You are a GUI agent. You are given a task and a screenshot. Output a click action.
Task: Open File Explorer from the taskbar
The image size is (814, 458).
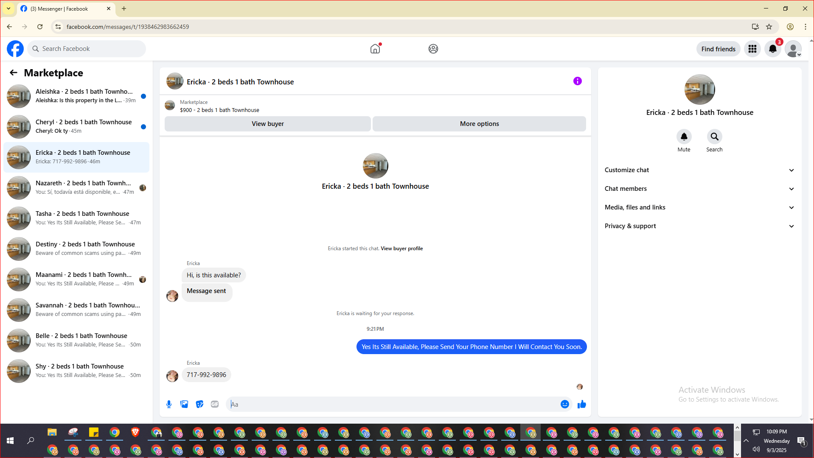click(52, 433)
